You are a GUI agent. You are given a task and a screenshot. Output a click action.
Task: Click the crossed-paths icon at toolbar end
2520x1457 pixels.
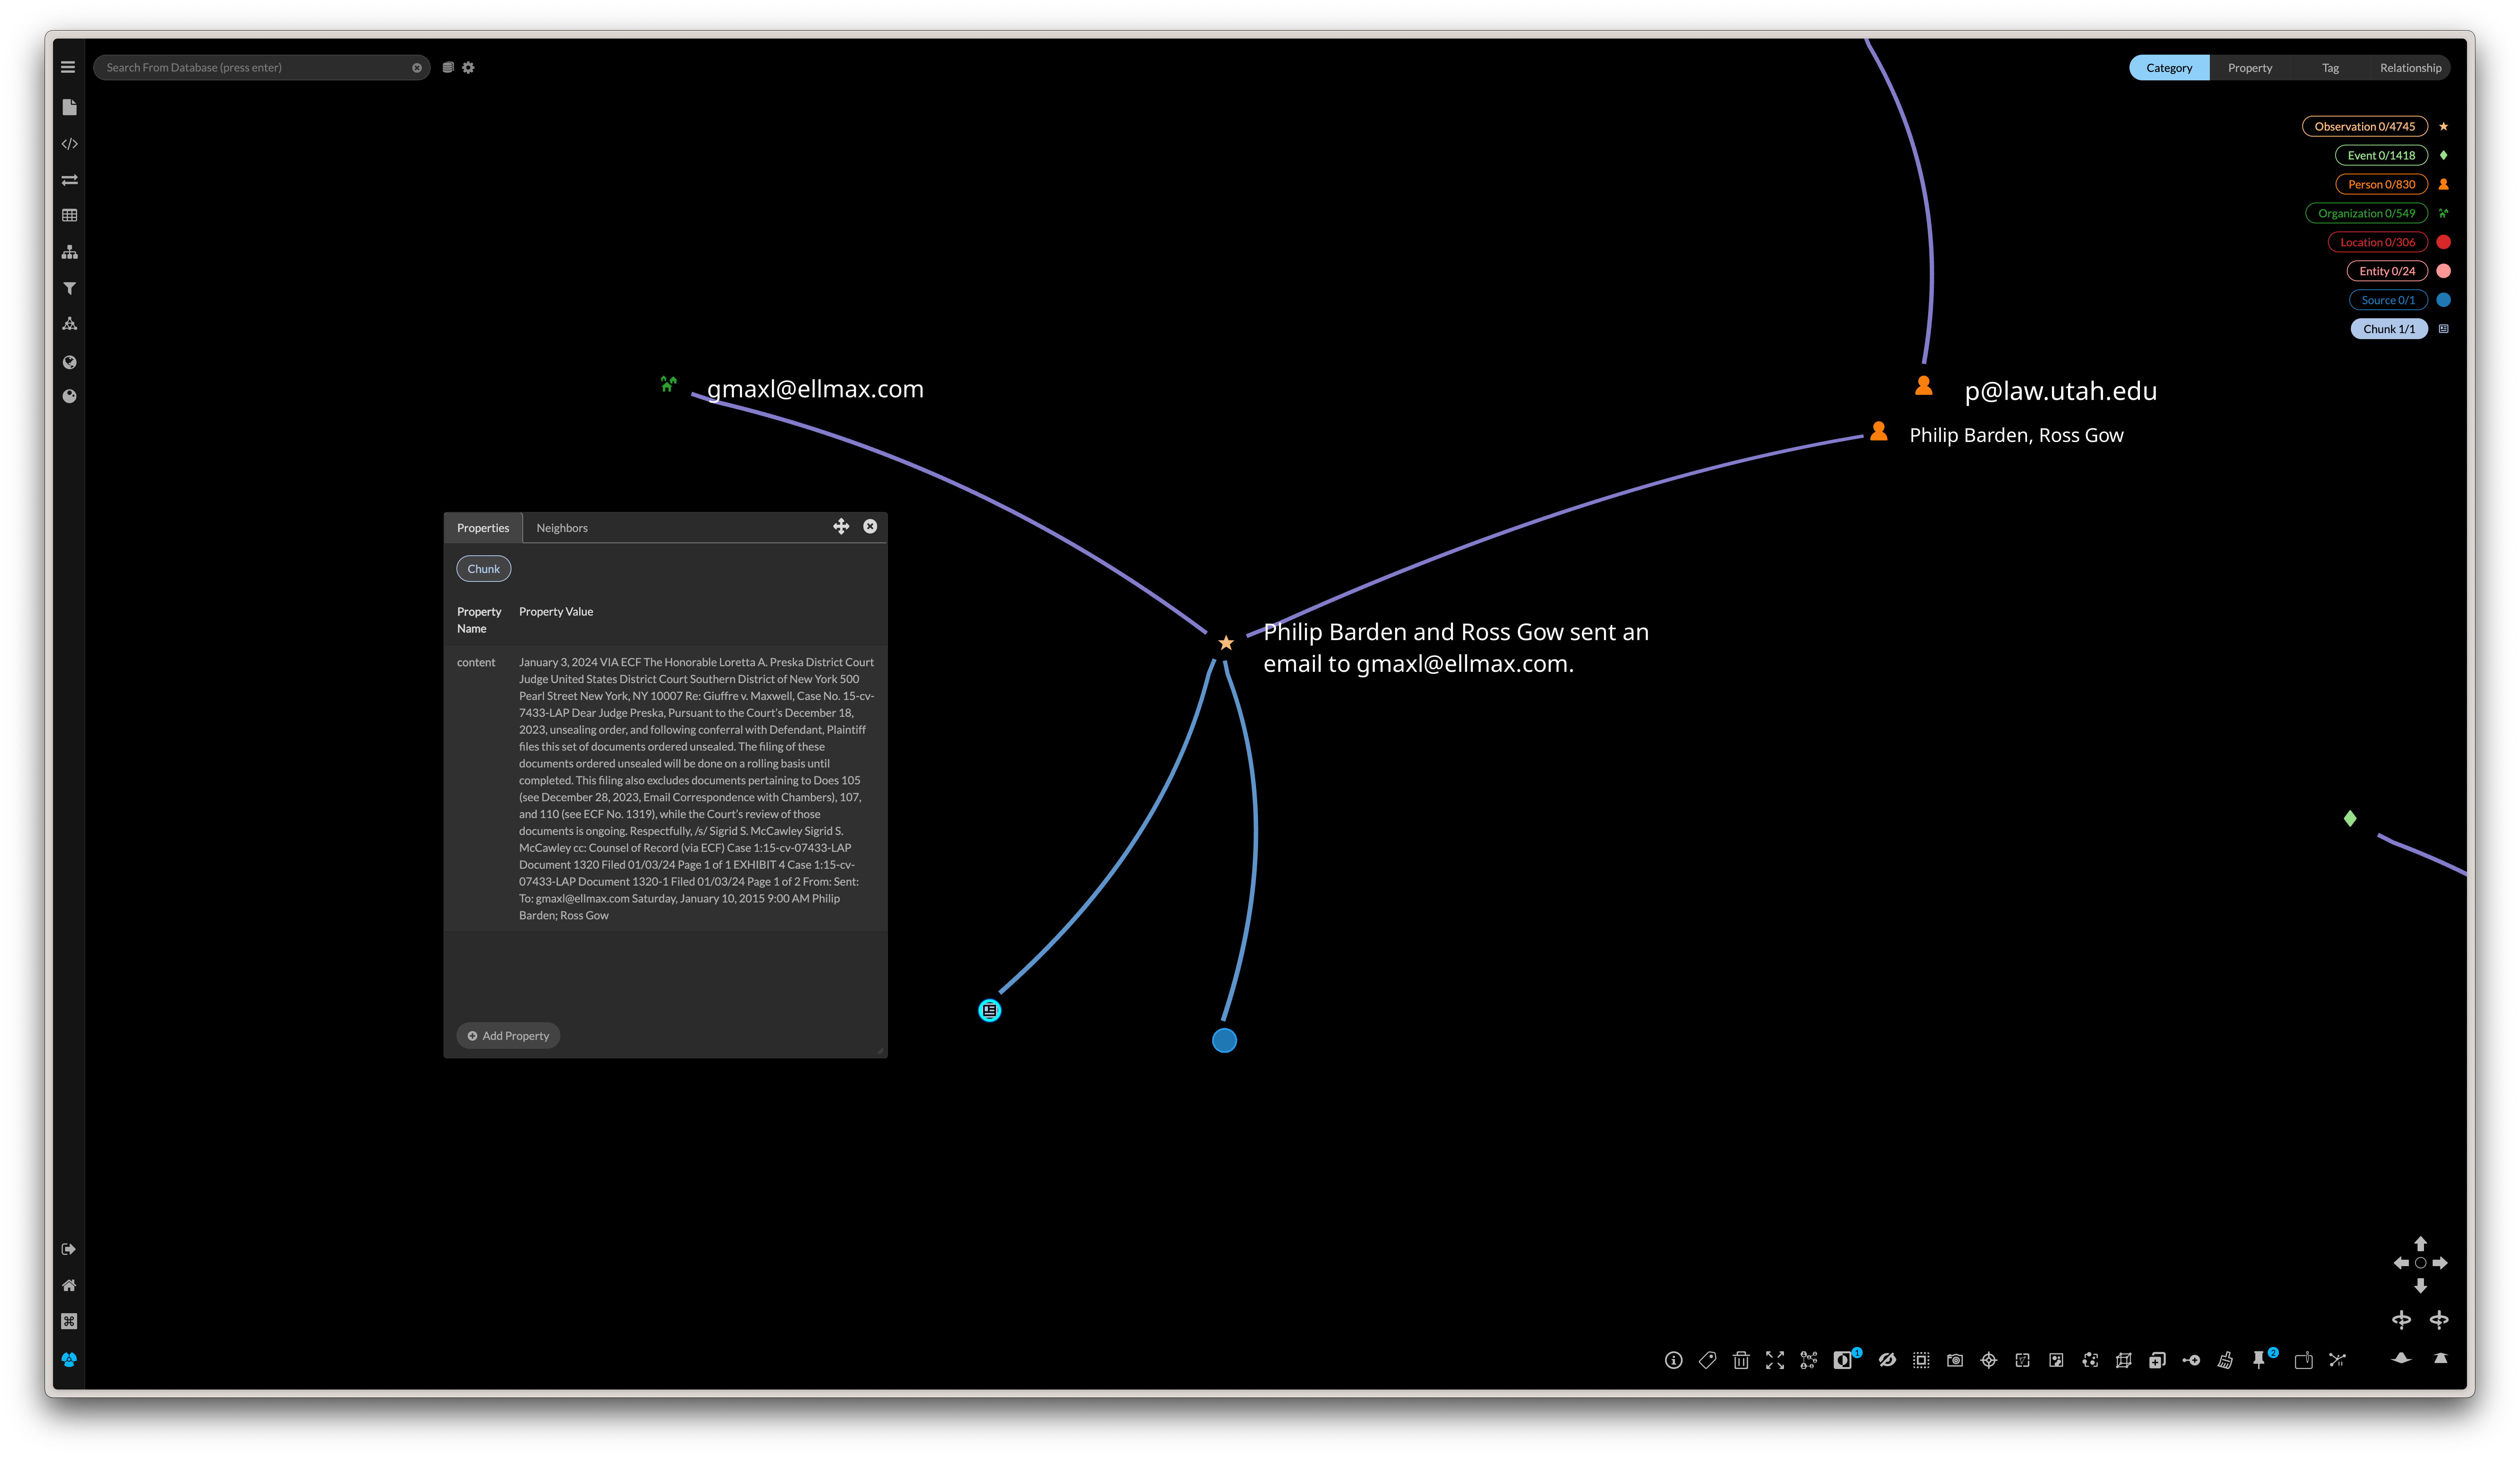click(2337, 1360)
